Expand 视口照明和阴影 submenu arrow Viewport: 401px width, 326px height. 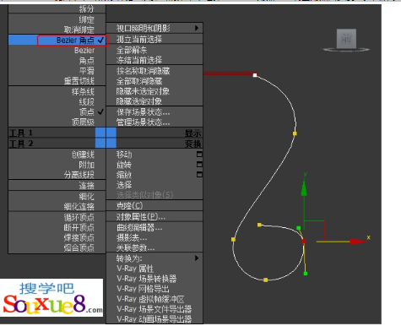pyautogui.click(x=197, y=28)
